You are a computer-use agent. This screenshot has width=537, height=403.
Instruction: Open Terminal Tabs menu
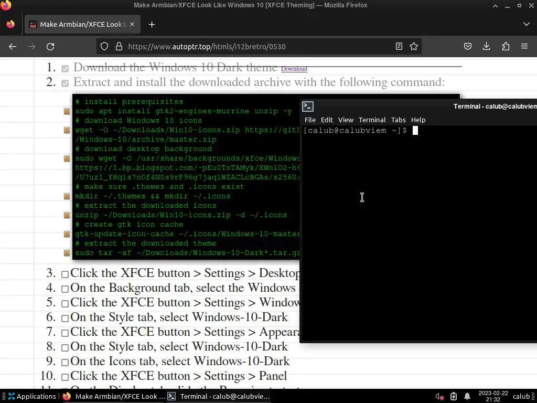(x=399, y=120)
